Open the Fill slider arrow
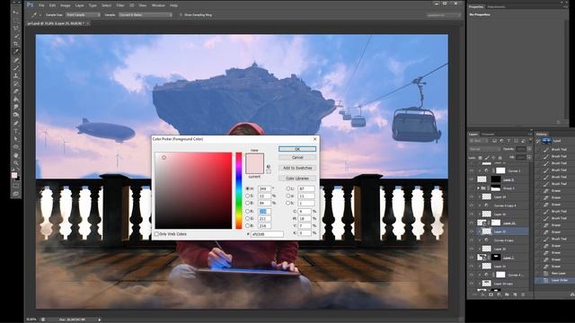The width and height of the screenshot is (575, 323). [x=529, y=158]
